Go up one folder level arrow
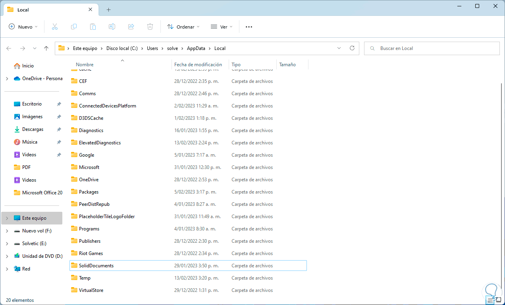This screenshot has width=505, height=305. [46, 48]
